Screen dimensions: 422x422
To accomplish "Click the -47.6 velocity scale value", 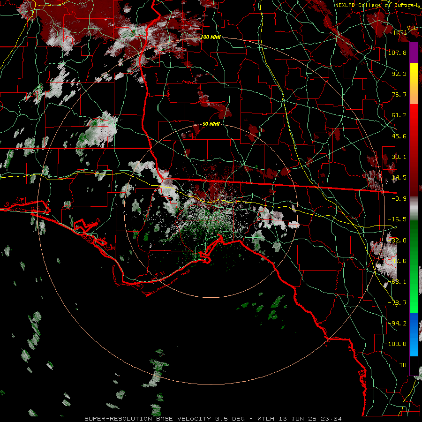I will (398, 261).
